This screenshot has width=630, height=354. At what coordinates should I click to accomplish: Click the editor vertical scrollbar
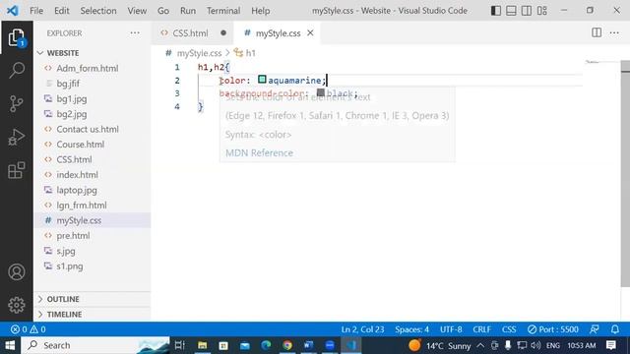click(x=625, y=173)
